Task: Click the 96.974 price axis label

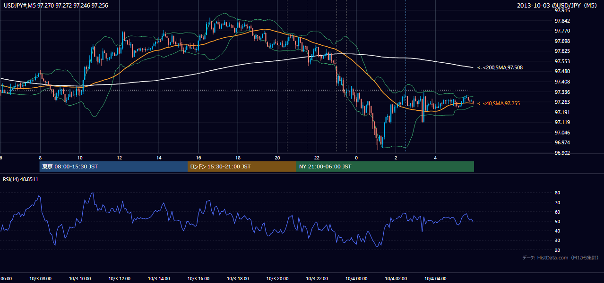Action: (562, 142)
